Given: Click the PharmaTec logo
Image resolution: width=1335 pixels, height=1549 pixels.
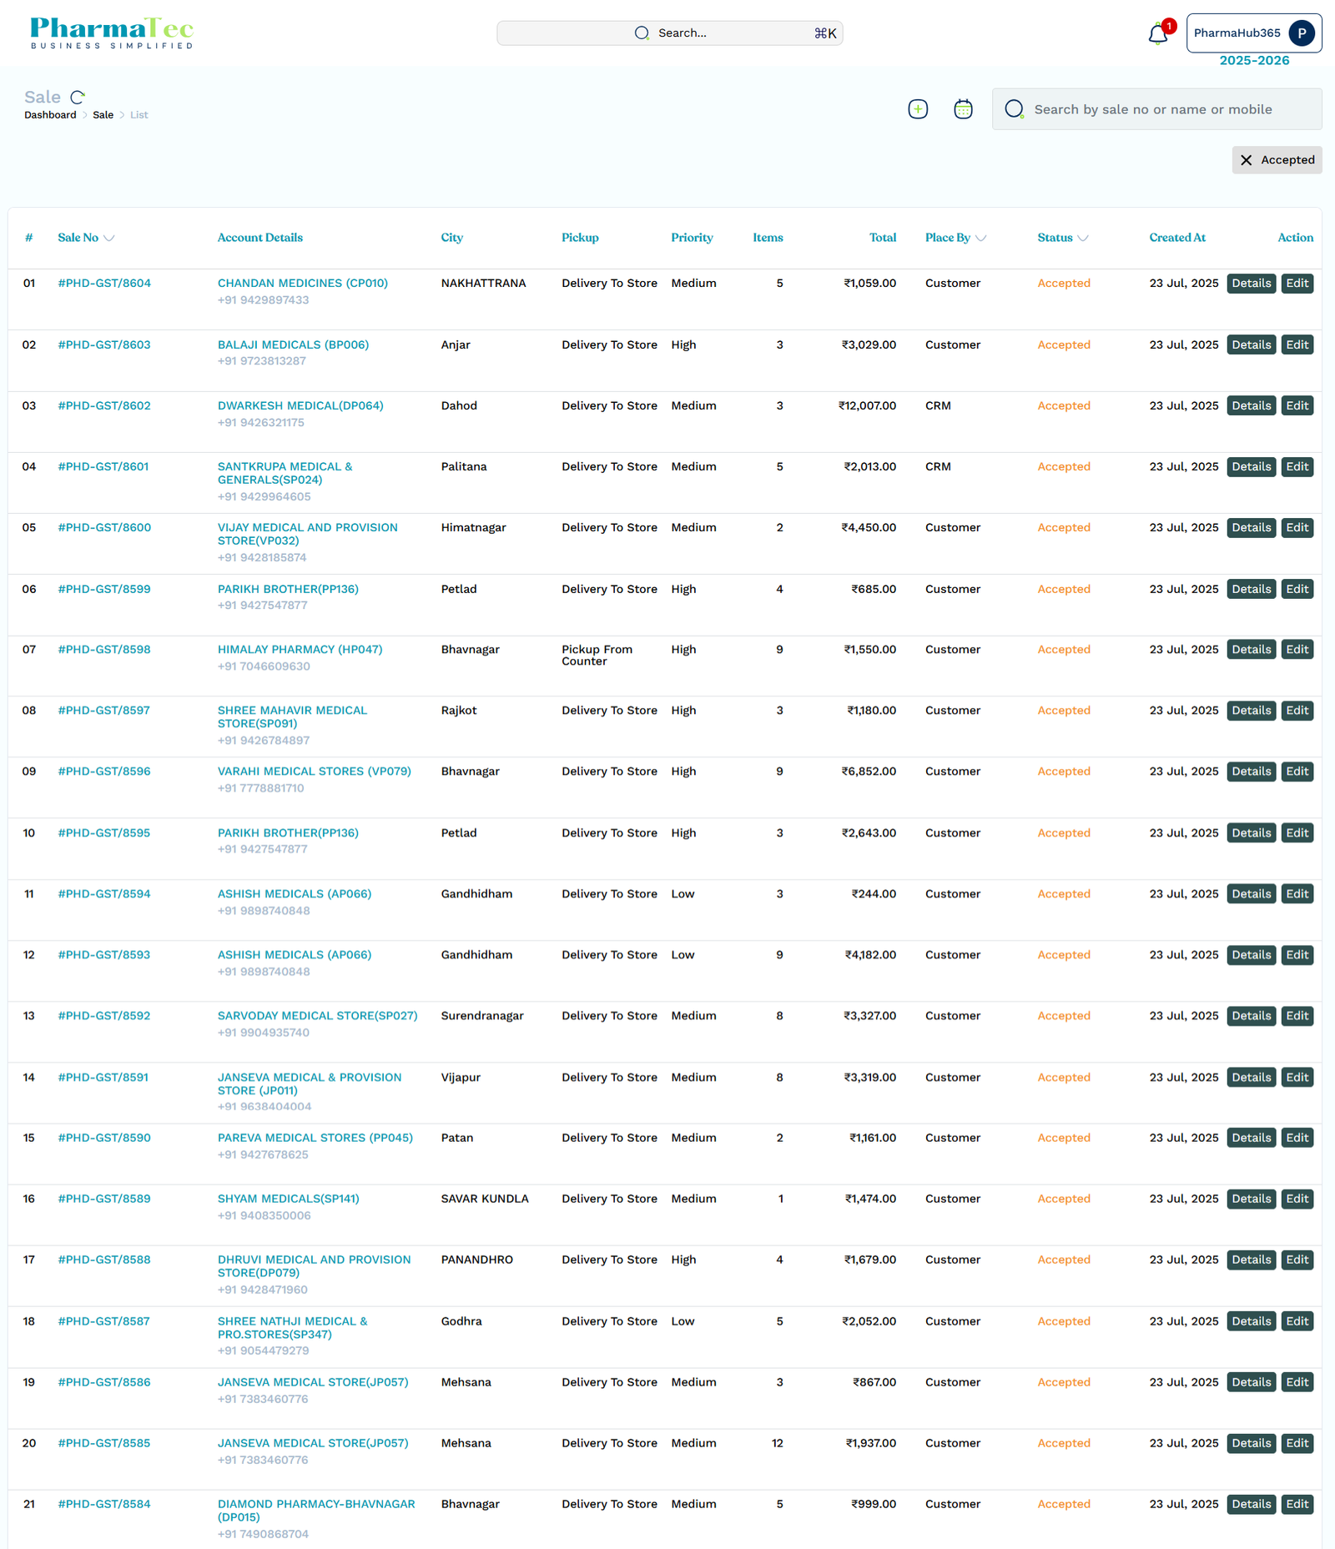Looking at the screenshot, I should click(109, 32).
